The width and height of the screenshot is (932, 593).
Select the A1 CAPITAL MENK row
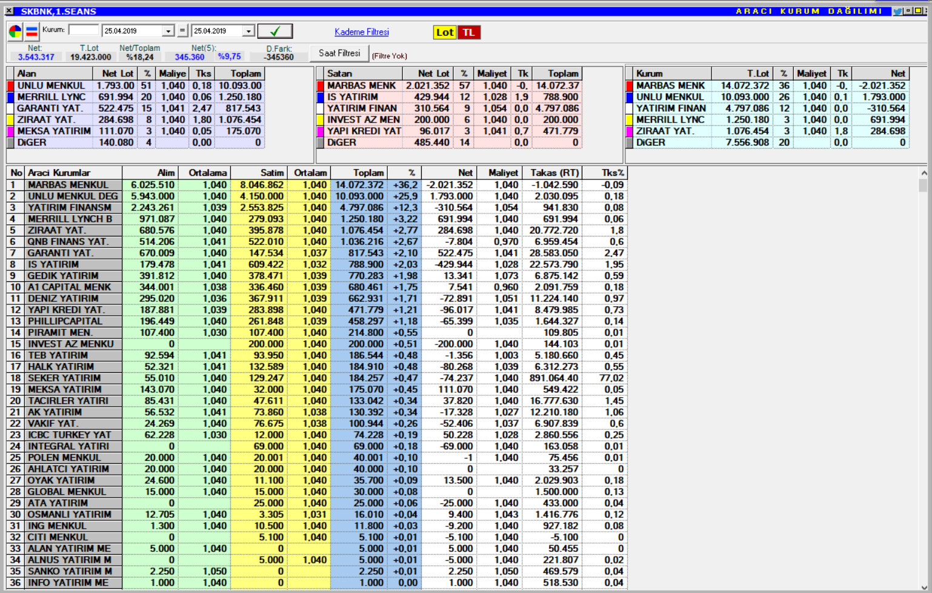(x=317, y=287)
